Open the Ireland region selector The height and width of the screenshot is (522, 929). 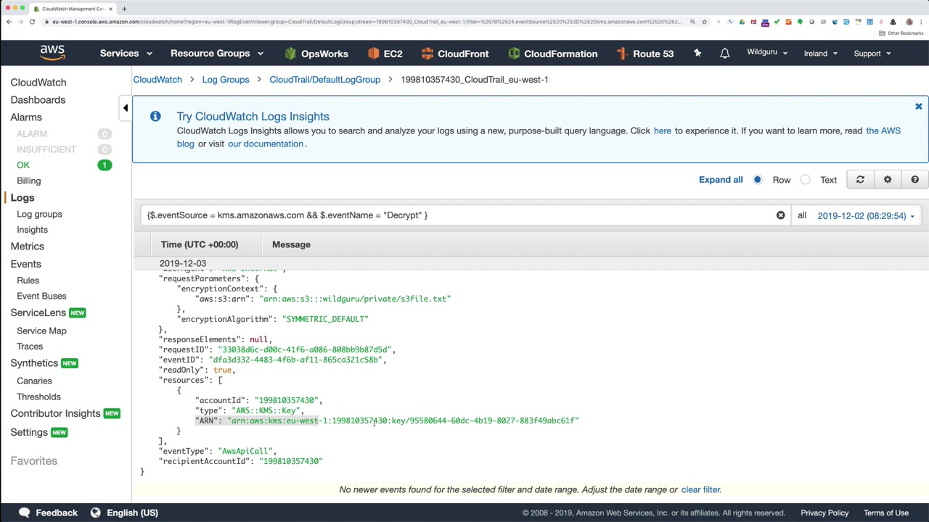point(820,54)
